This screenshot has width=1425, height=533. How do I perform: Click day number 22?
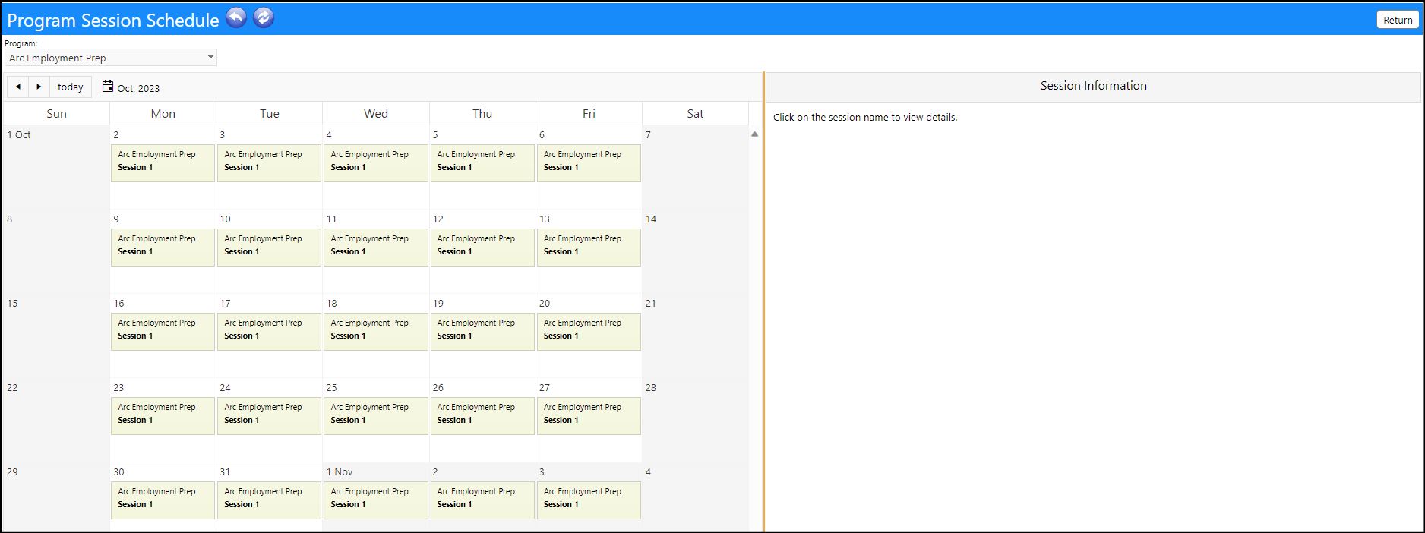tap(12, 387)
